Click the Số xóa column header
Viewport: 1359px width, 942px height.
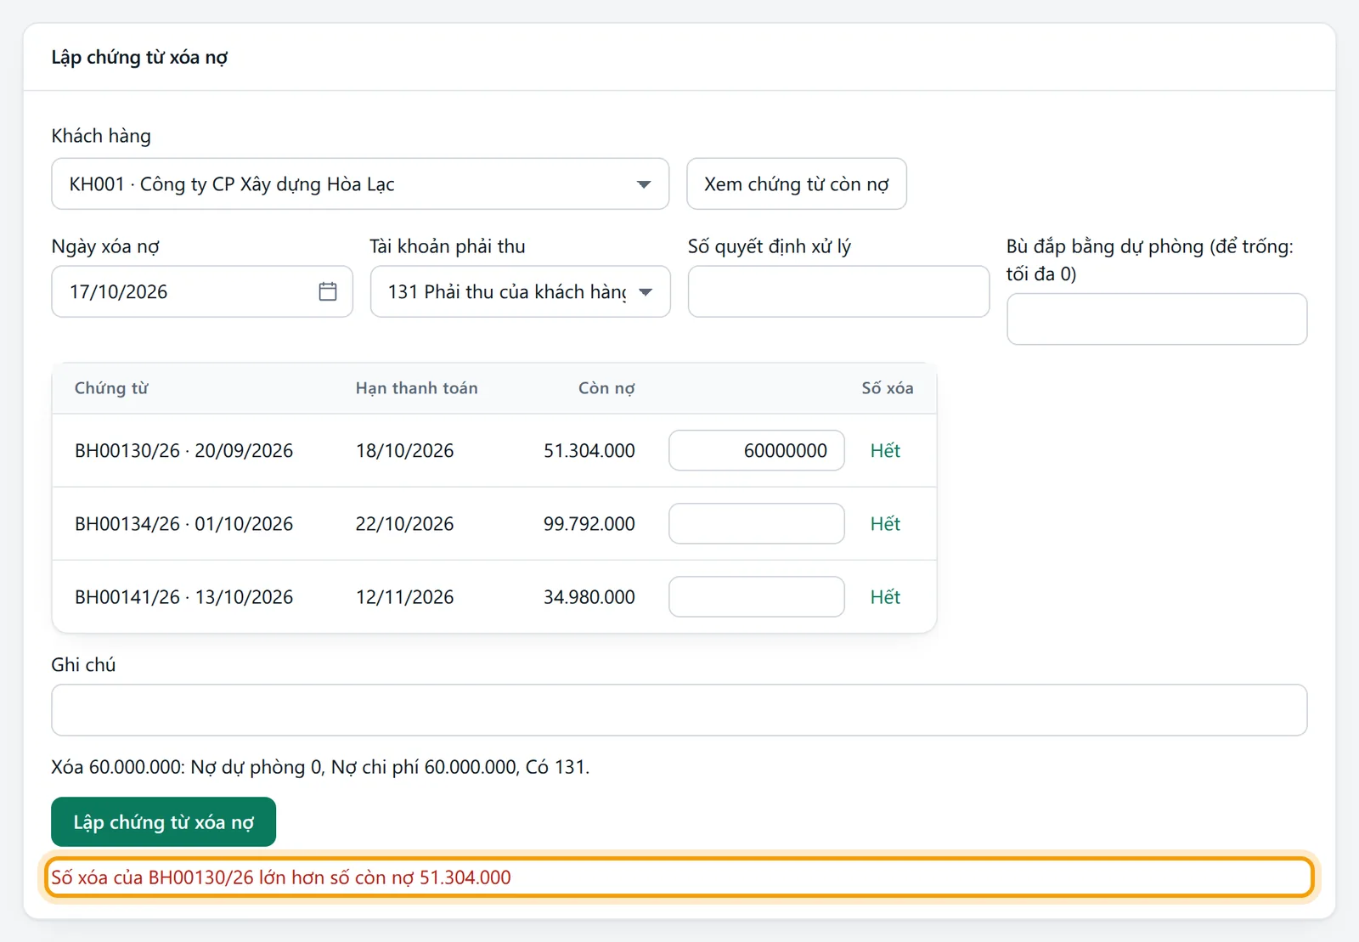(888, 388)
